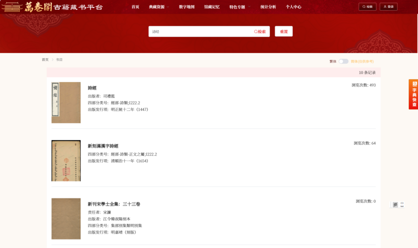Screen dimensions: 418x248
Task: Select 统计分析 in the navigation bar
Action: pyautogui.click(x=268, y=7)
